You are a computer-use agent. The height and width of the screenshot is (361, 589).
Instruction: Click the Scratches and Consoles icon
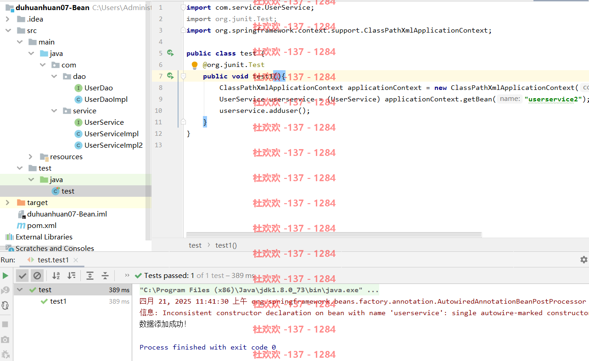[9, 249]
